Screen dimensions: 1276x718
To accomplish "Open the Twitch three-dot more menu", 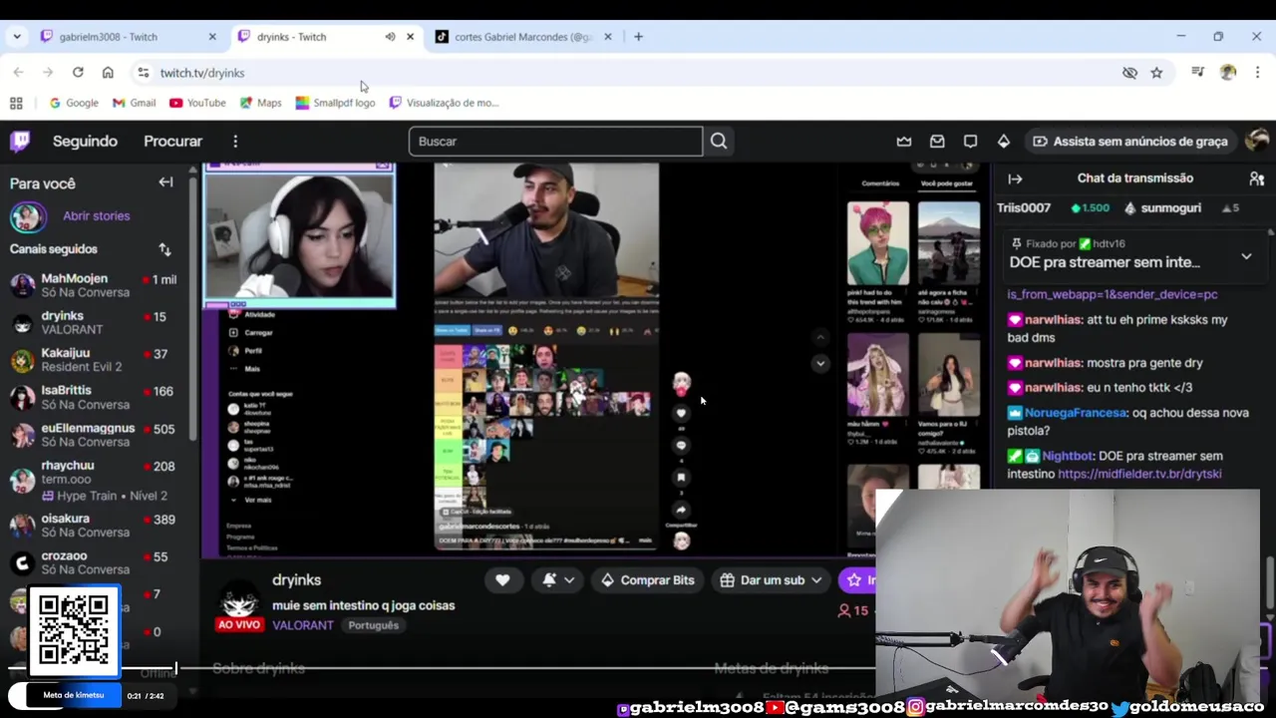I will pos(235,142).
